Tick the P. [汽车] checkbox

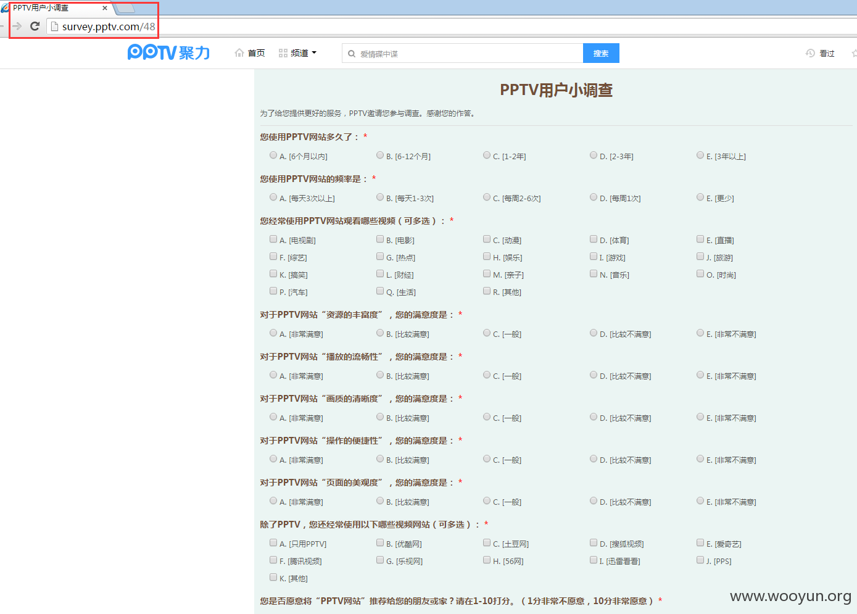click(273, 291)
